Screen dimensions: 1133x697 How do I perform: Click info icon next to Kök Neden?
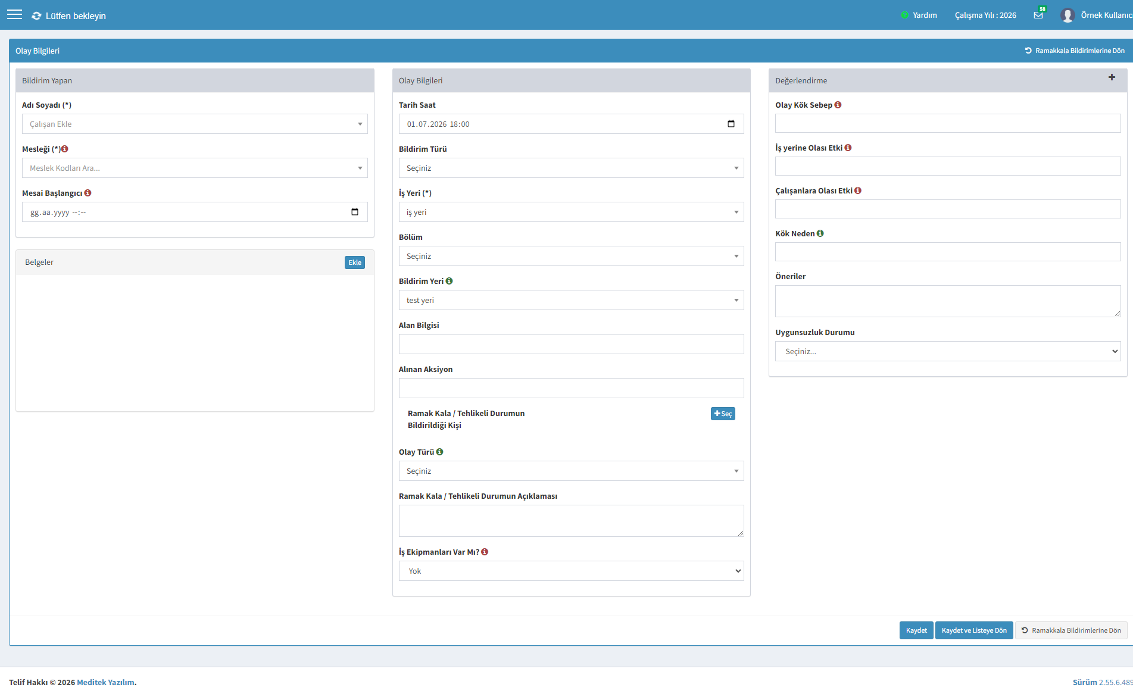(x=820, y=233)
